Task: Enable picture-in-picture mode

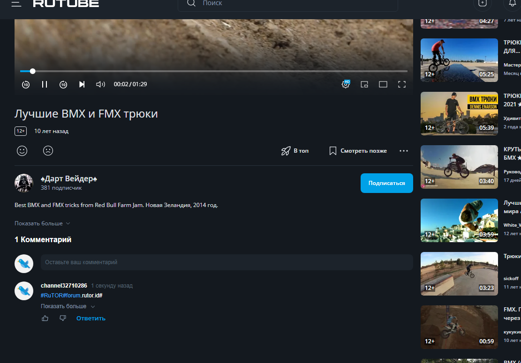Action: 364,84
